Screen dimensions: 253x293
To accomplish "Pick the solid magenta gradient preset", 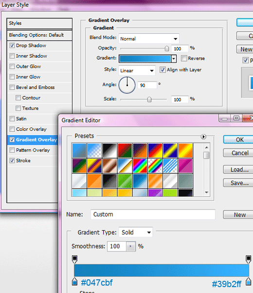I will tap(185, 166).
